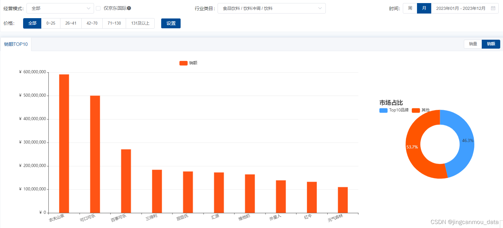Choose the 131及以上 price range
This screenshot has height=228, width=503.
tap(140, 23)
